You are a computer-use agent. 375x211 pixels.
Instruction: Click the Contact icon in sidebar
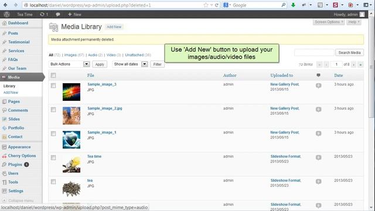pos(4,137)
